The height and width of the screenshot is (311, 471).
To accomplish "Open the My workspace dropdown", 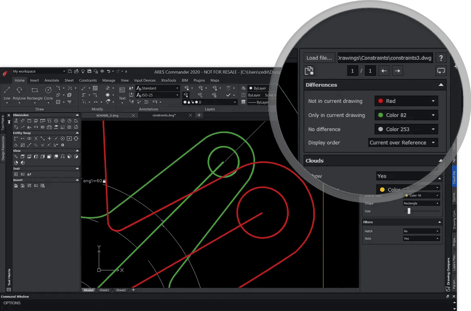I will [x=39, y=71].
